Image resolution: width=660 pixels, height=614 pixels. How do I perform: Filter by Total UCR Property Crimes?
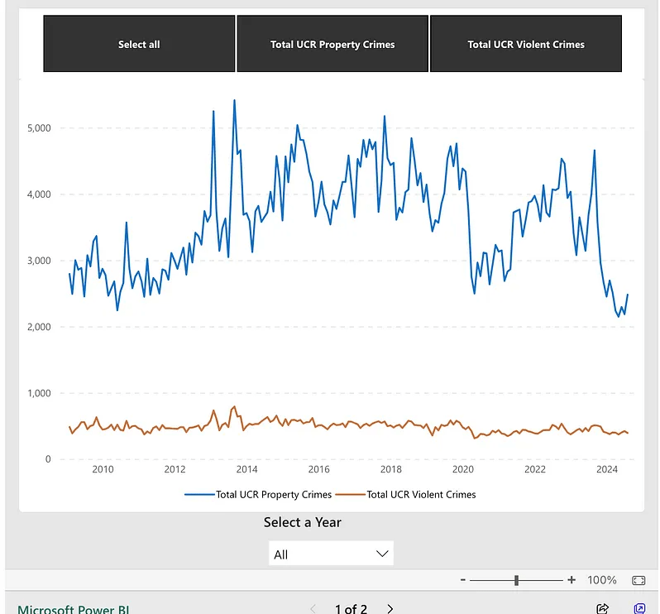pyautogui.click(x=332, y=44)
